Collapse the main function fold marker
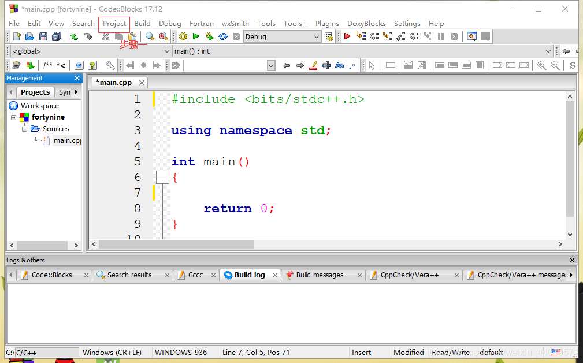The image size is (583, 363). tap(162, 177)
